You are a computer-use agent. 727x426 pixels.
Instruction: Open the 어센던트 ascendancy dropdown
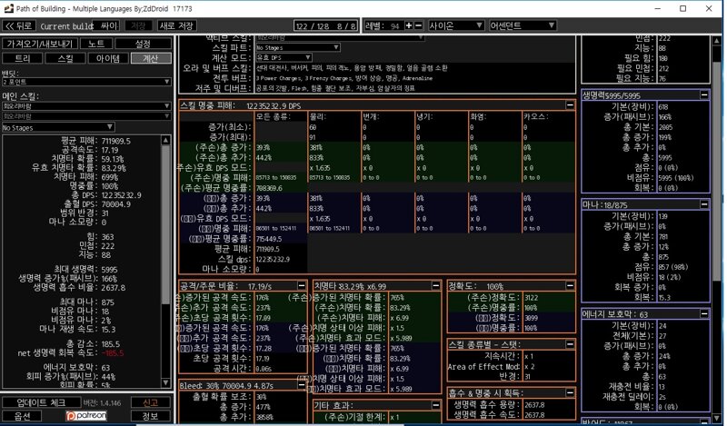tap(523, 25)
